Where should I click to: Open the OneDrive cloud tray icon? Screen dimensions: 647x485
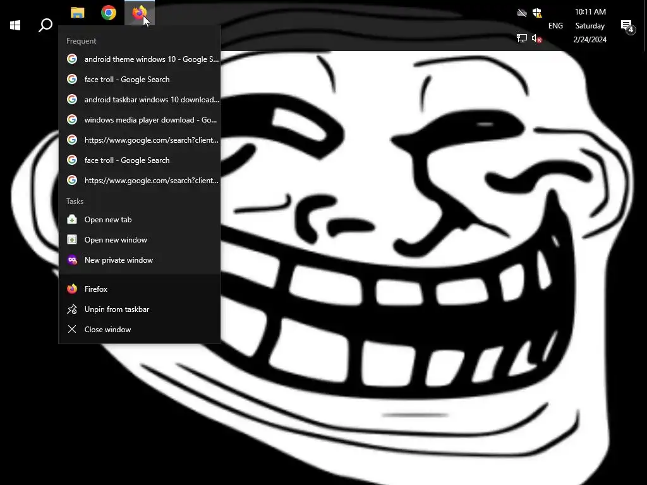coord(521,13)
